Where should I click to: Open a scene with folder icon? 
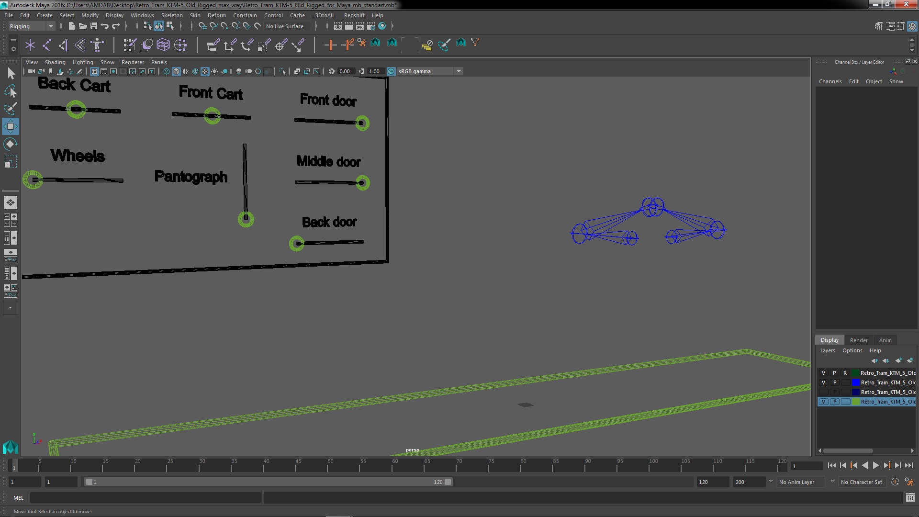[82, 26]
